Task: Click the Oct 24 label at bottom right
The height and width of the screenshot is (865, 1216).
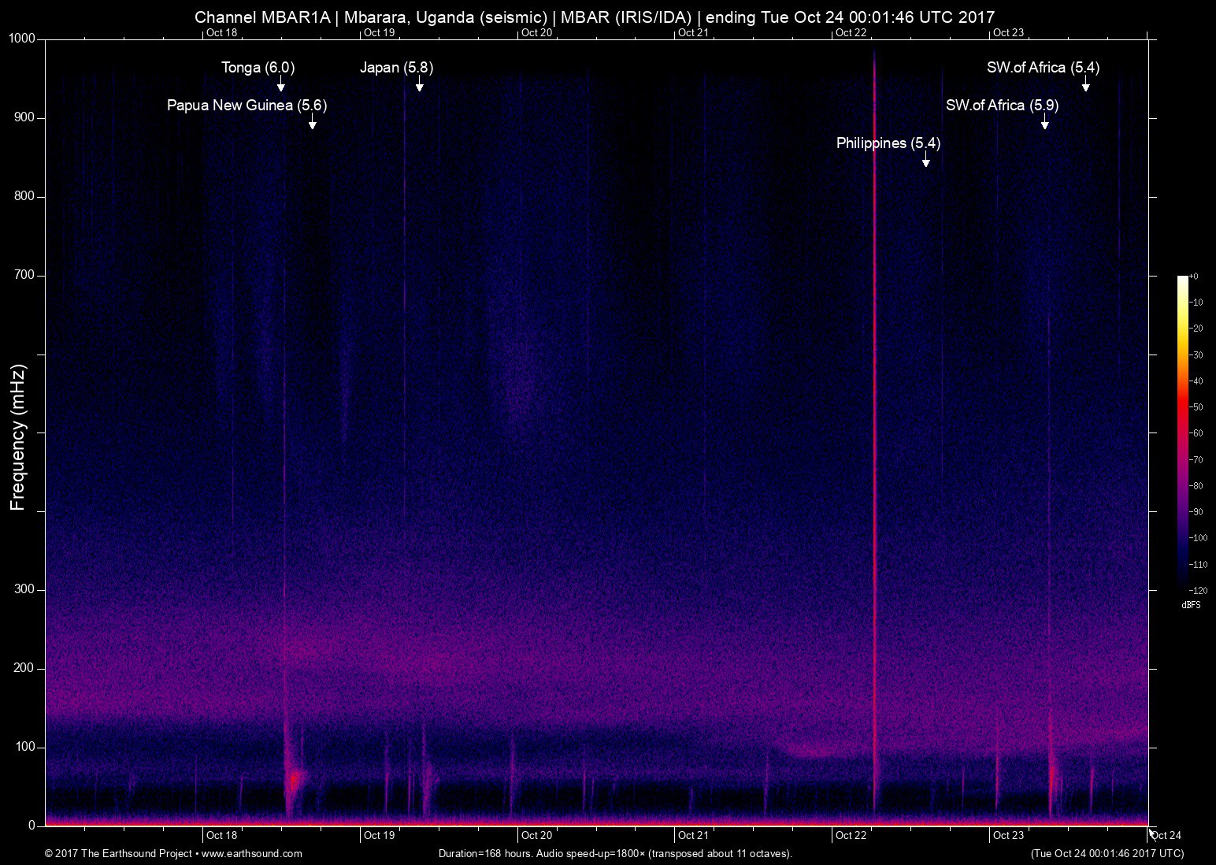Action: pyautogui.click(x=1166, y=836)
